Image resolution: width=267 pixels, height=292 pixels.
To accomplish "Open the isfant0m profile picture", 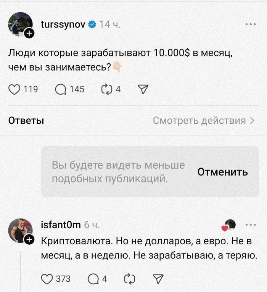I will pyautogui.click(x=20, y=231).
